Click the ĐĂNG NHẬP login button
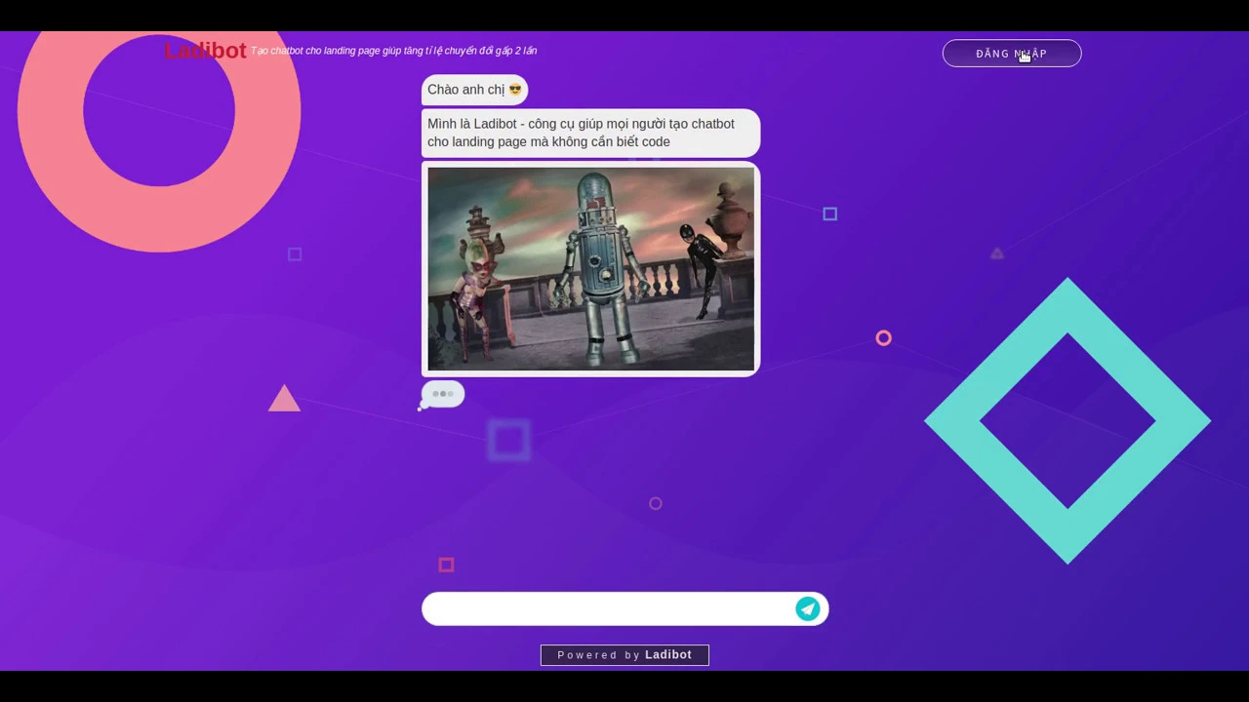1249x702 pixels. point(1012,54)
